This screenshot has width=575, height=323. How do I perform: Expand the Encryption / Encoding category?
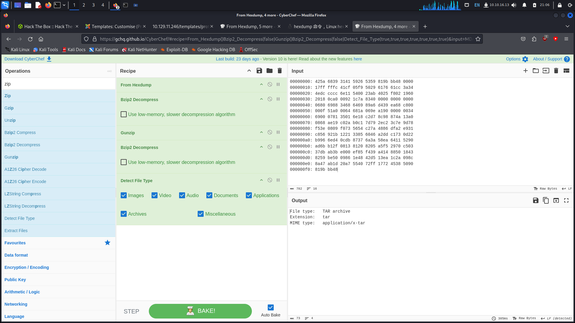58,267
